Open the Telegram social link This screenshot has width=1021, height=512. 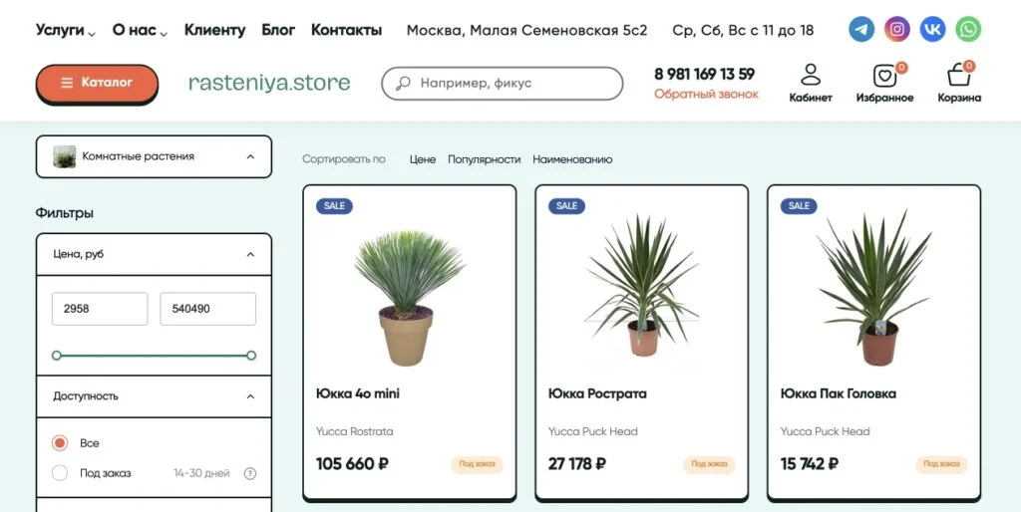[861, 29]
